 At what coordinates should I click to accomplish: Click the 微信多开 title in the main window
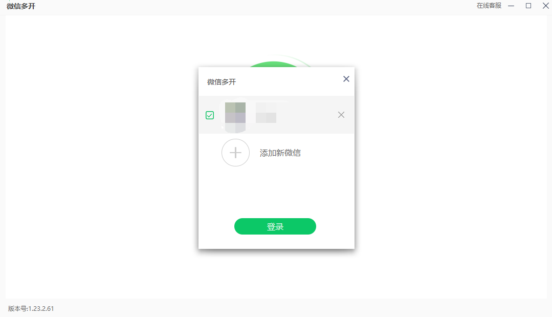tap(21, 6)
